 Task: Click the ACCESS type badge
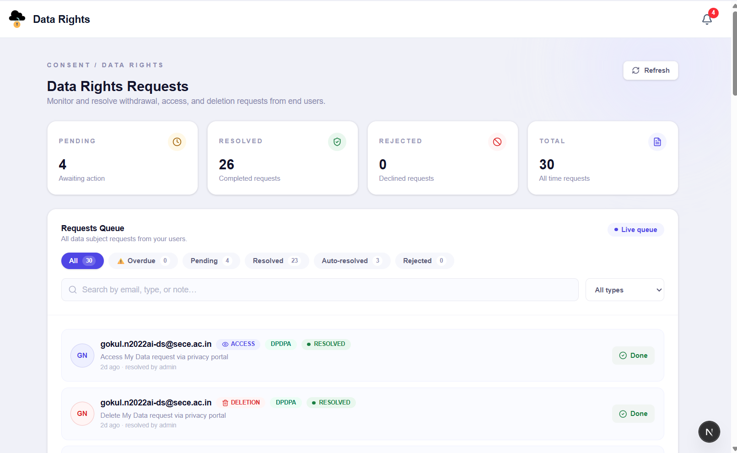coord(238,344)
